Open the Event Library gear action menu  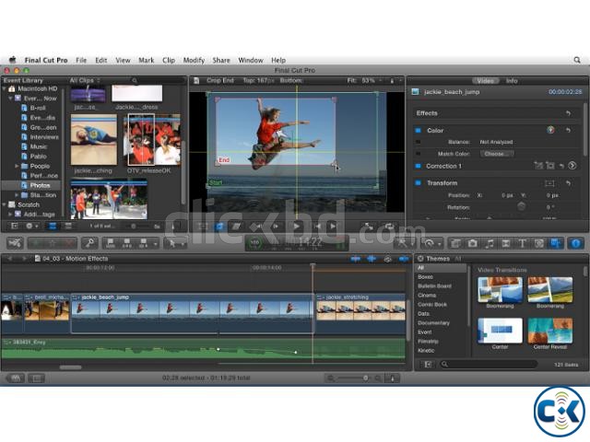(31, 226)
